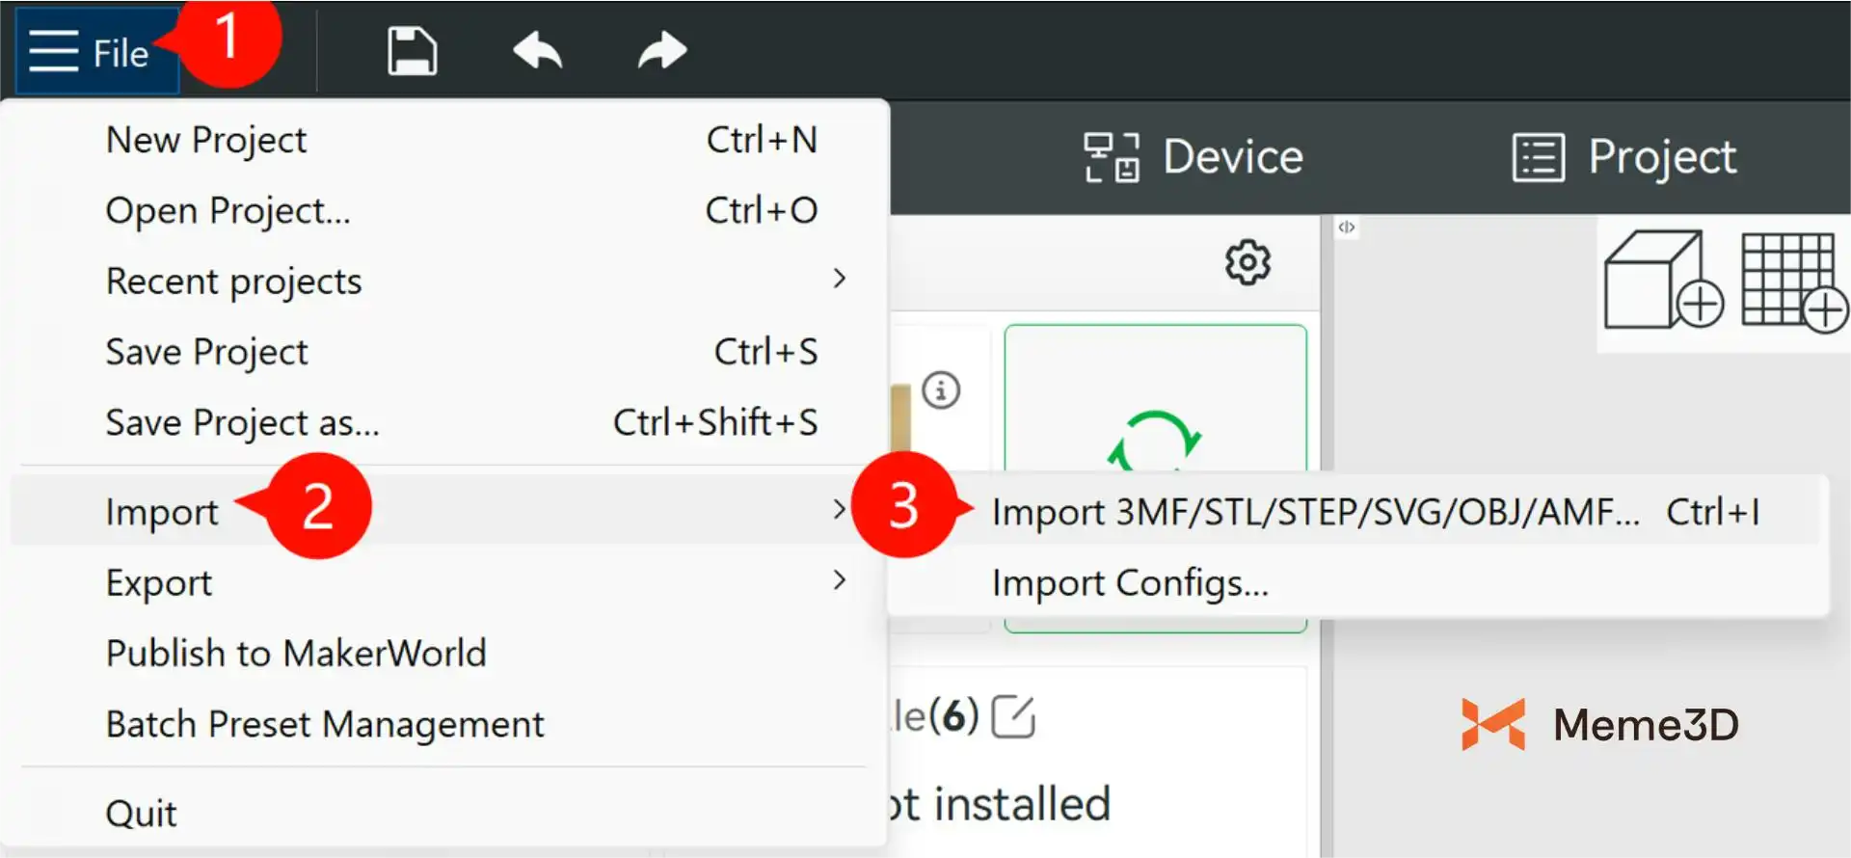Click the add cube primitive icon
1851x858 pixels.
click(x=1662, y=281)
